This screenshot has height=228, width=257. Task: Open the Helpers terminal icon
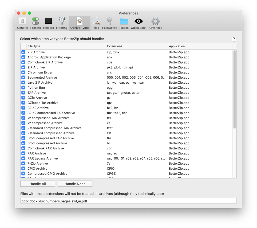click(x=48, y=21)
